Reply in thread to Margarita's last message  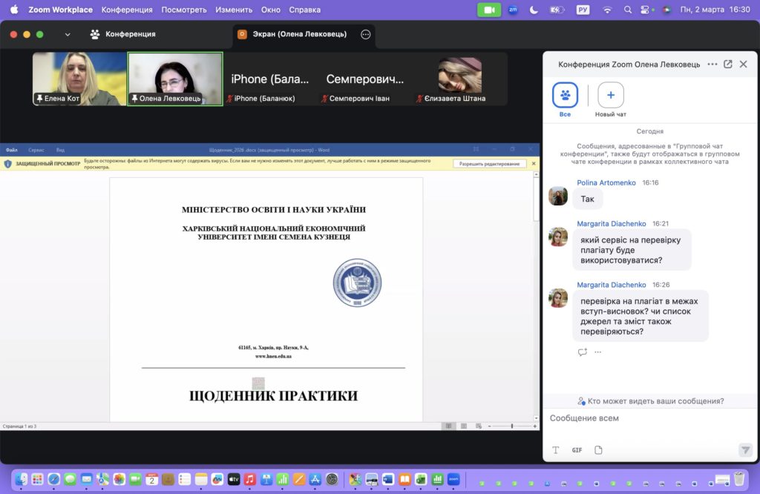pyautogui.click(x=583, y=352)
